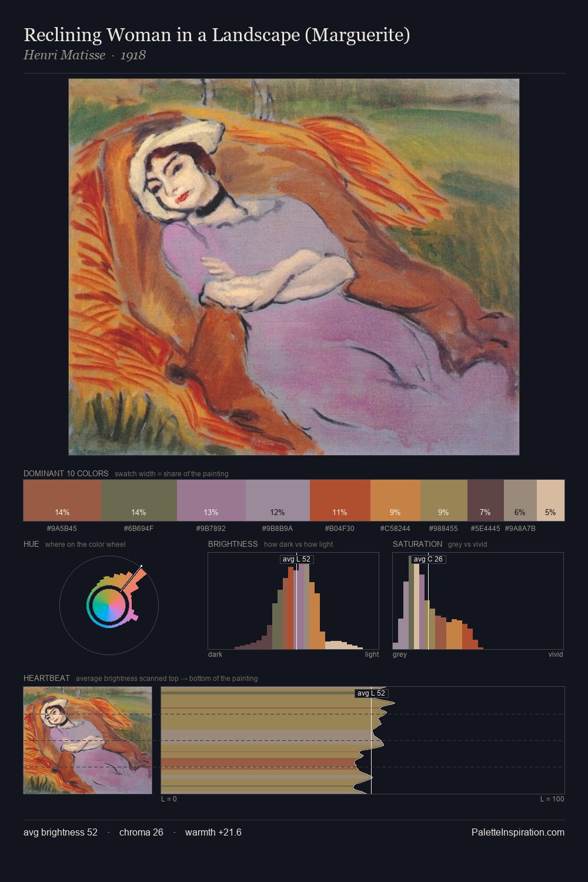Click 'avg brightness 52' in the footer
This screenshot has height=882, width=588.
point(61,832)
